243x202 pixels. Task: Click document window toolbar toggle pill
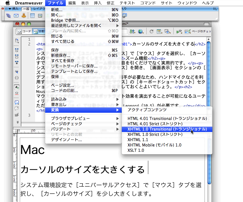[x=206, y=24]
